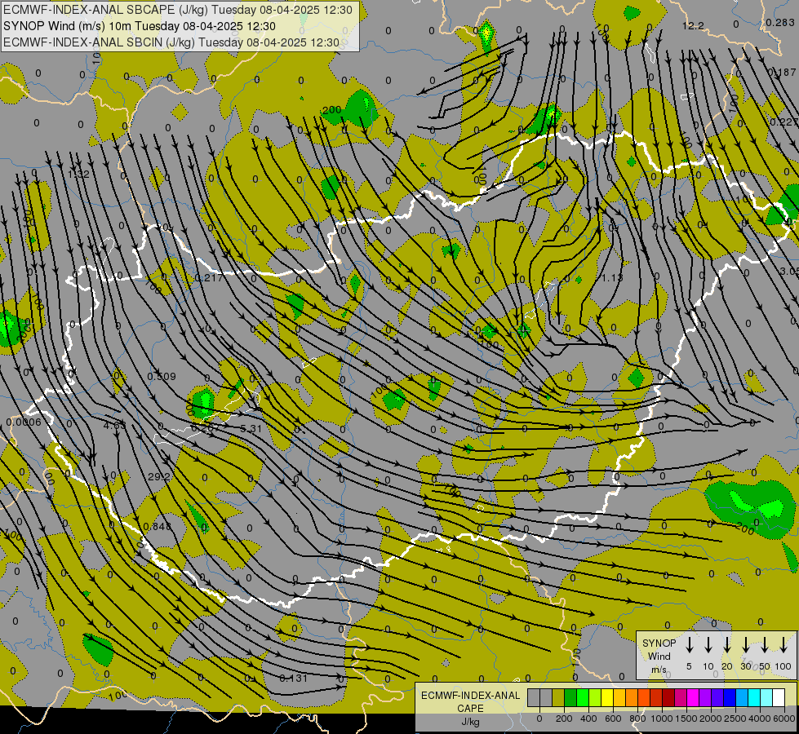Click the map value 0.217
799x734 pixels.
(x=209, y=277)
